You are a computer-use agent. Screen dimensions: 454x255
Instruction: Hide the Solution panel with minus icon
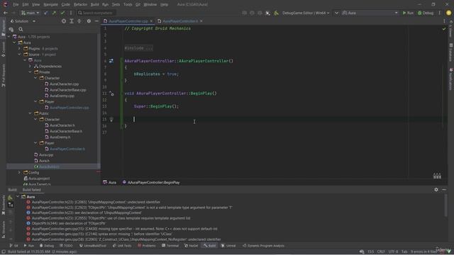(96, 21)
